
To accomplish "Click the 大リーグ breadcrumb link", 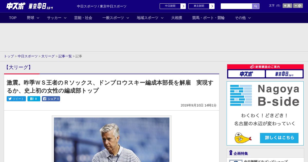I will pyautogui.click(x=48, y=56).
